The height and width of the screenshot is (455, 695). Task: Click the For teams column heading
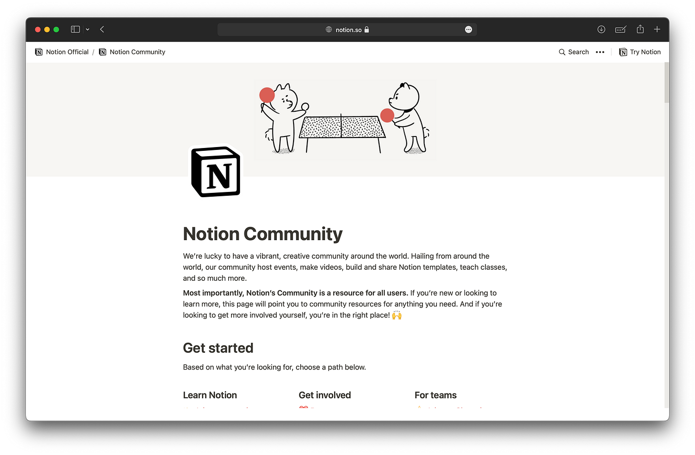point(436,395)
